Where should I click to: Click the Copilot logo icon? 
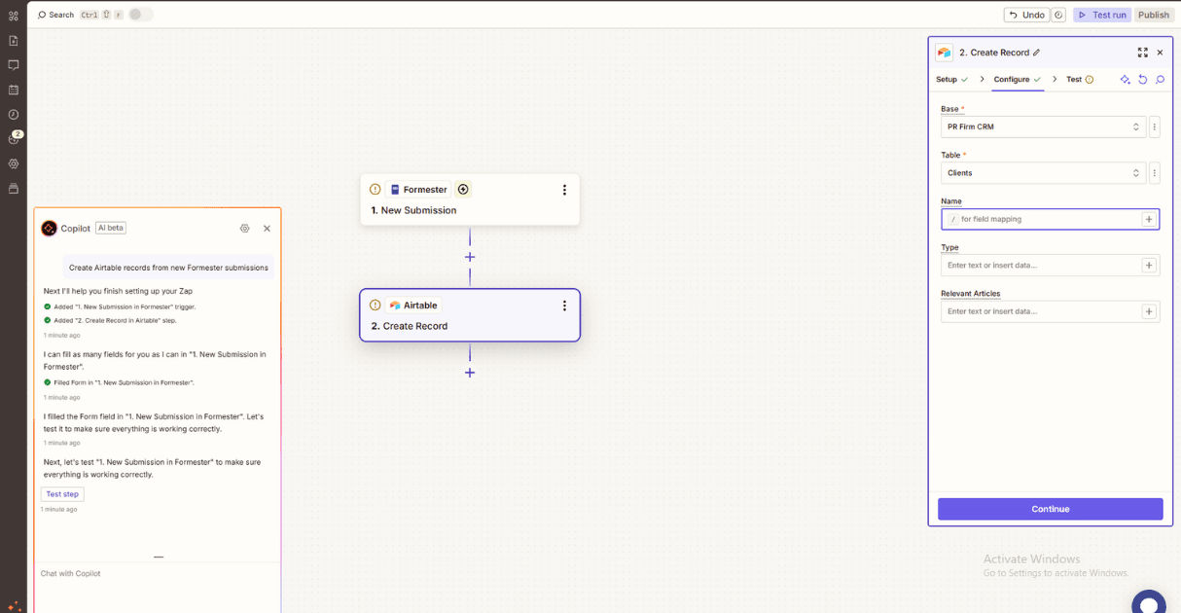click(x=49, y=229)
